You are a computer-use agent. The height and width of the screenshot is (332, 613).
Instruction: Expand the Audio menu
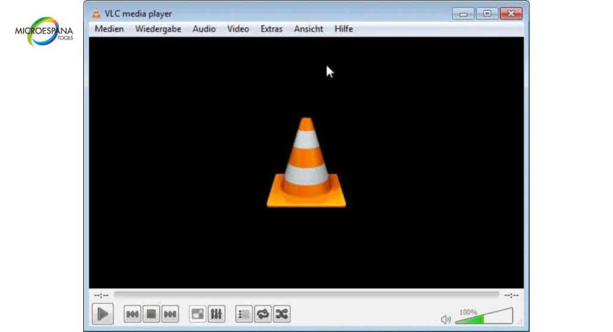204,29
